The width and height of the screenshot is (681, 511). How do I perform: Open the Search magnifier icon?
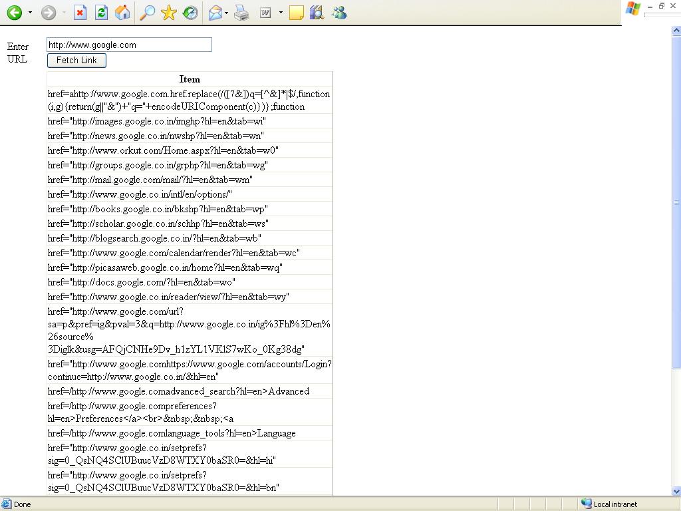tap(147, 13)
